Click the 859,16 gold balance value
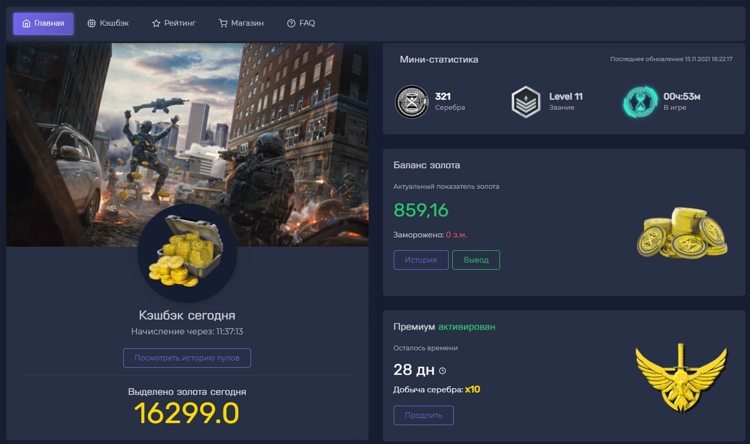 (421, 210)
